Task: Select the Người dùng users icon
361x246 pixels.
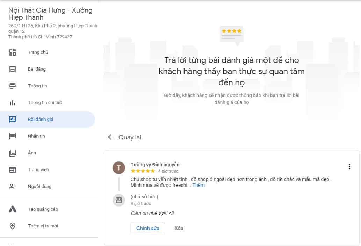Action: pyautogui.click(x=13, y=186)
